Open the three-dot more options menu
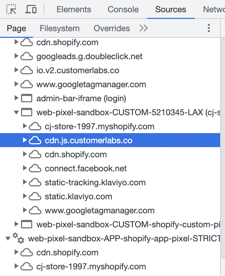The width and height of the screenshot is (225, 276). (x=209, y=28)
